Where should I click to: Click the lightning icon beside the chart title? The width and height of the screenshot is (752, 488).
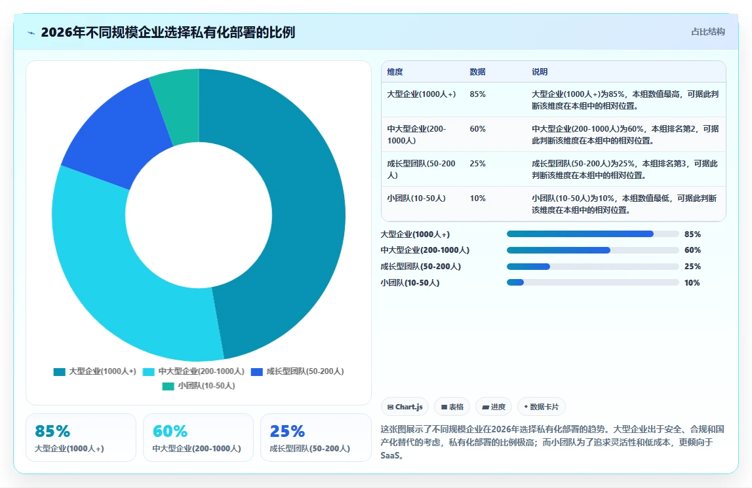[x=31, y=33]
